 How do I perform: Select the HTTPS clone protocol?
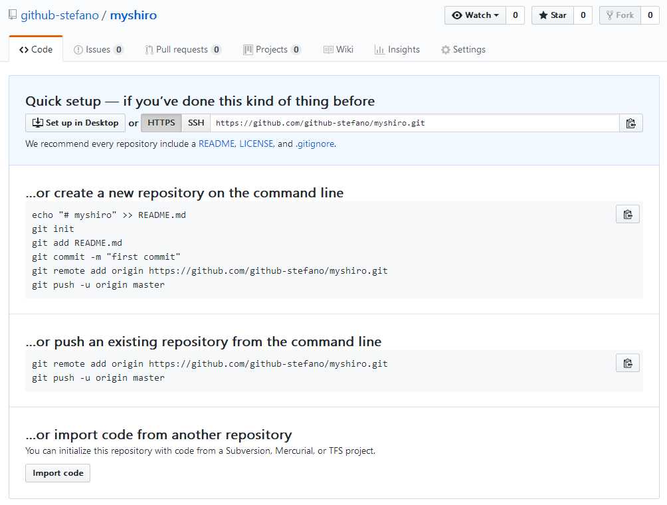coord(161,123)
